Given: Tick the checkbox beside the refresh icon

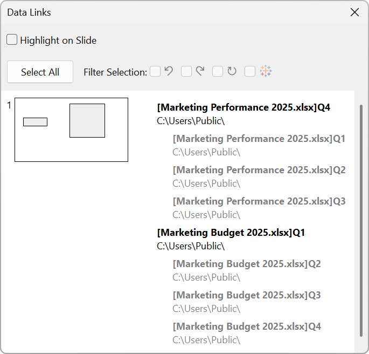Looking at the screenshot, I should [218, 71].
